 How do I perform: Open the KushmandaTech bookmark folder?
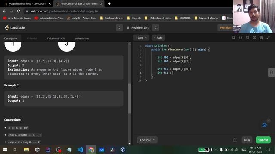(x=112, y=18)
